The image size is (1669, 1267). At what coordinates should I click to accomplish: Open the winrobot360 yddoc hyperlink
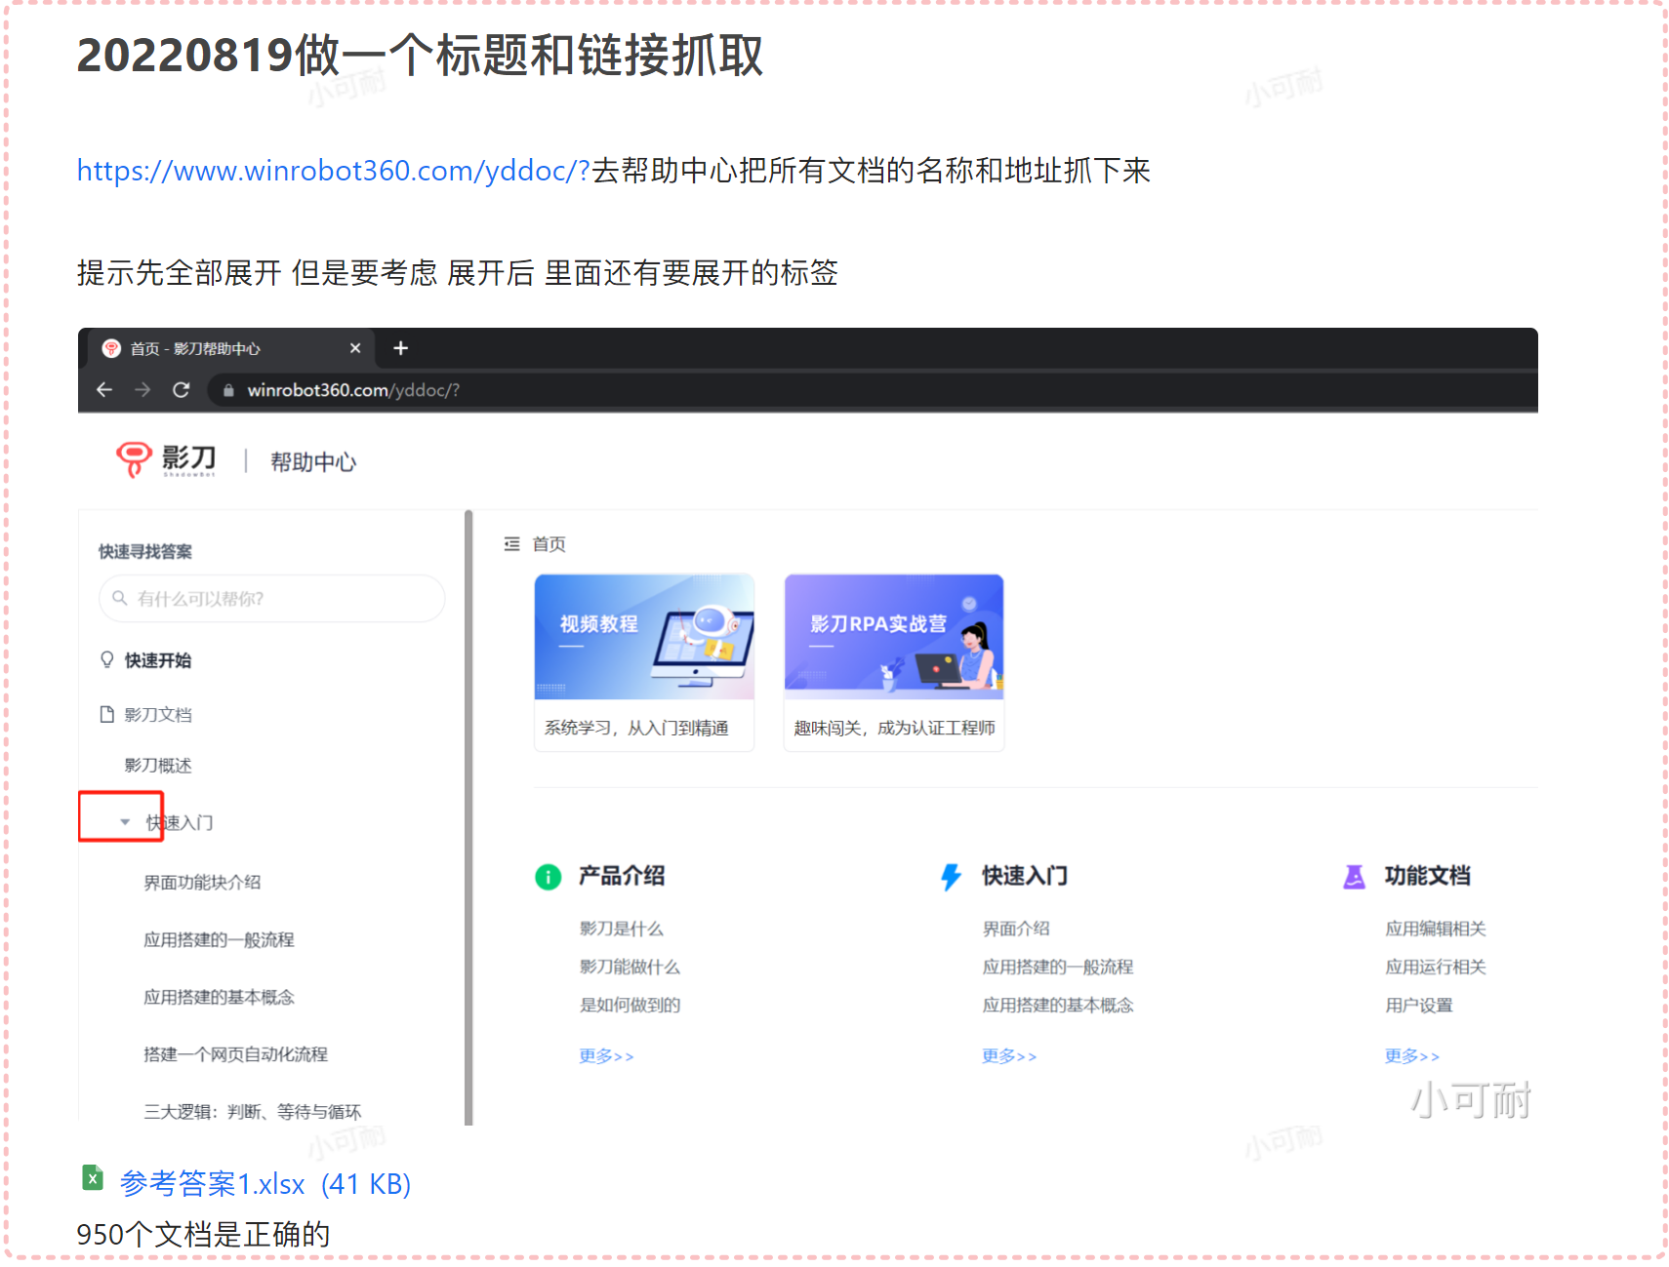tap(334, 171)
